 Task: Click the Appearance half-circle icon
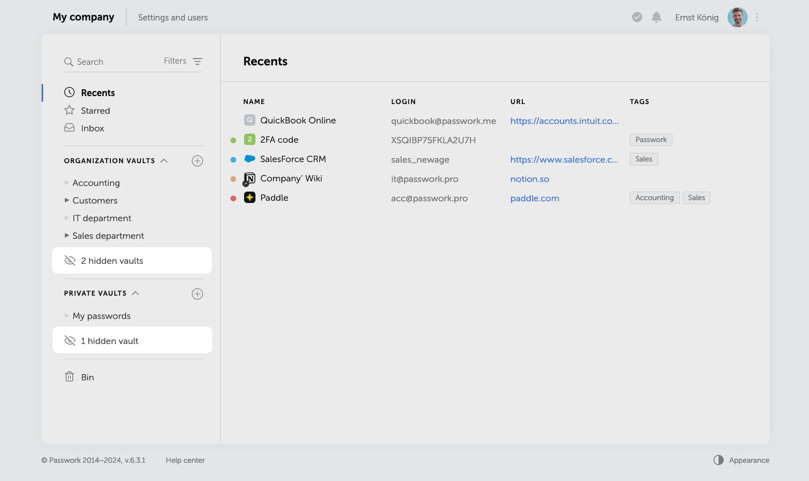coord(719,460)
